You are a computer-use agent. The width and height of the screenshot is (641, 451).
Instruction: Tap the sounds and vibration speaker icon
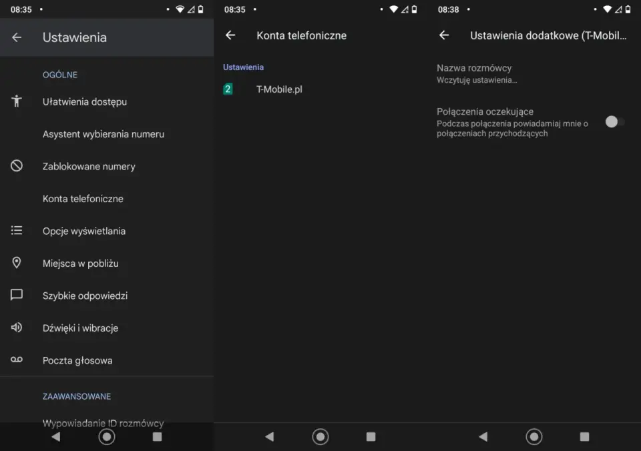16,327
